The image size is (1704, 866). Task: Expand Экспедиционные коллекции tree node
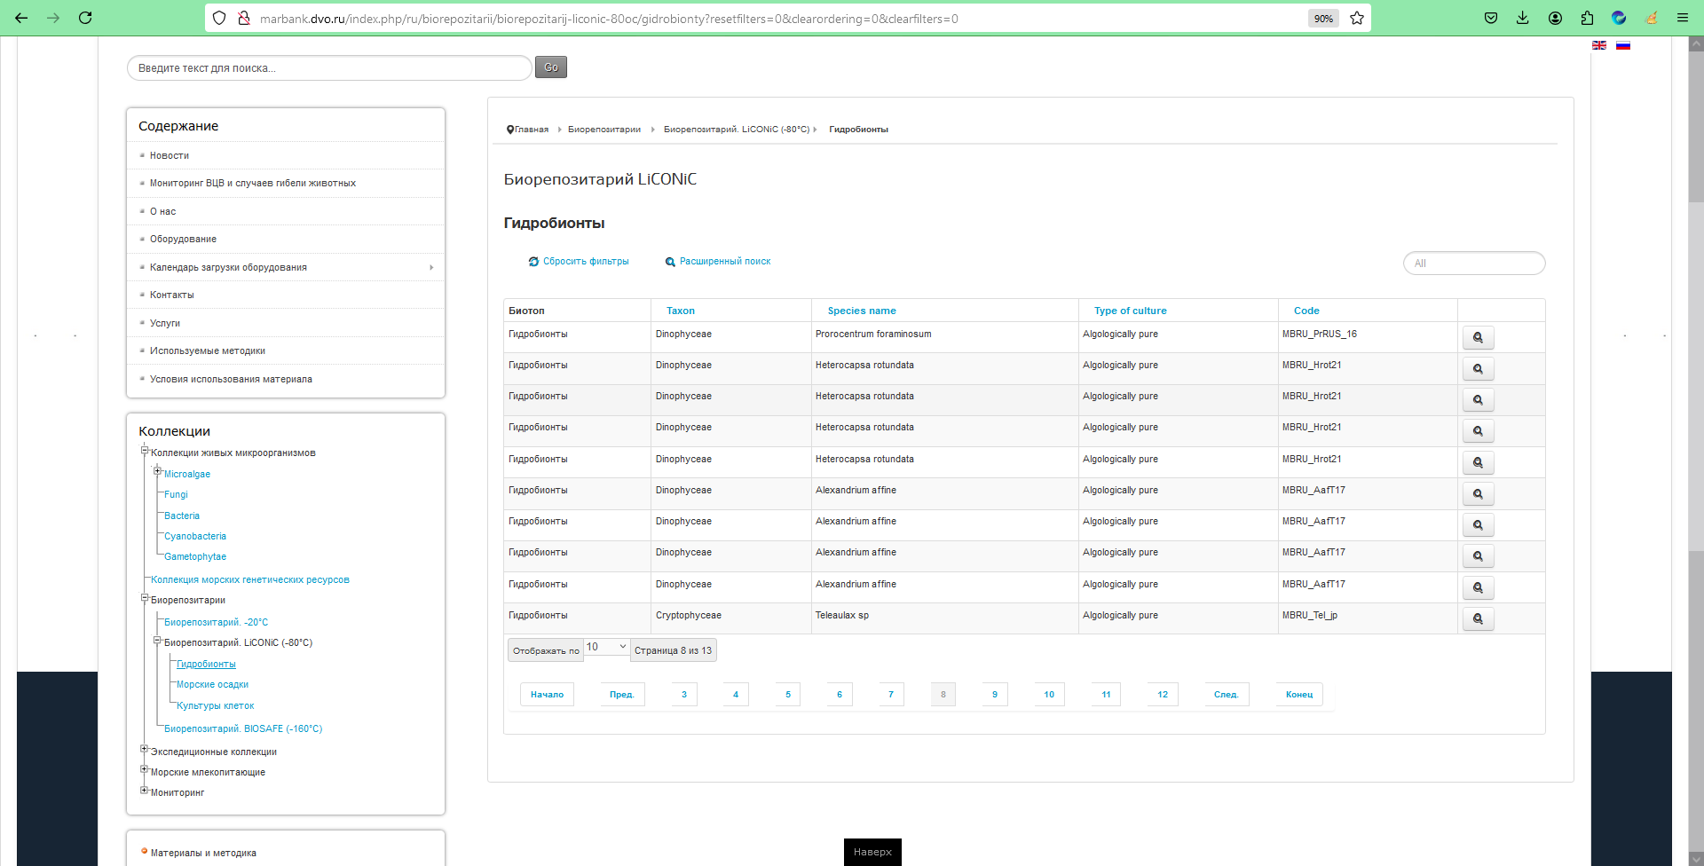click(x=145, y=749)
